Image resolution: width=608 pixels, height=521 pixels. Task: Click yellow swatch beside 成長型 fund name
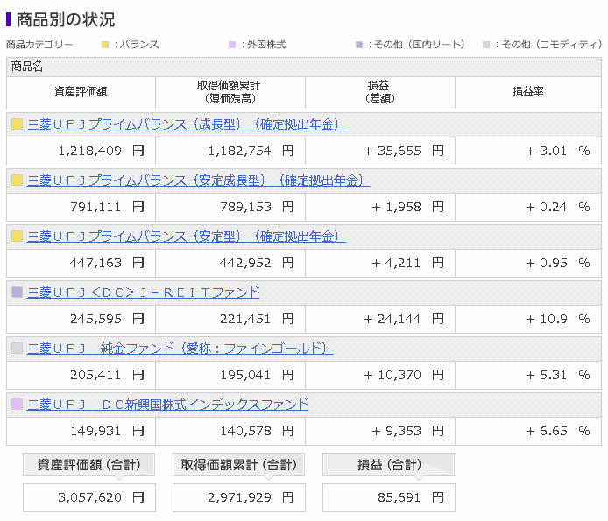[17, 123]
